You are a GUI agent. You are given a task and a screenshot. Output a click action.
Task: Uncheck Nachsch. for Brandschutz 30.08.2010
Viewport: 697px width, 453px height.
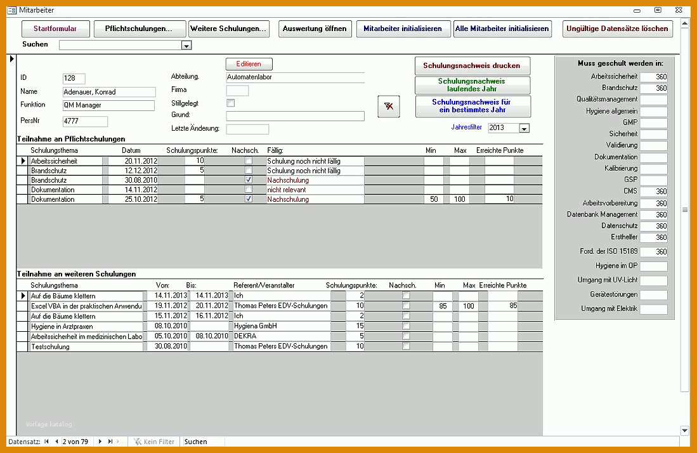pos(249,180)
